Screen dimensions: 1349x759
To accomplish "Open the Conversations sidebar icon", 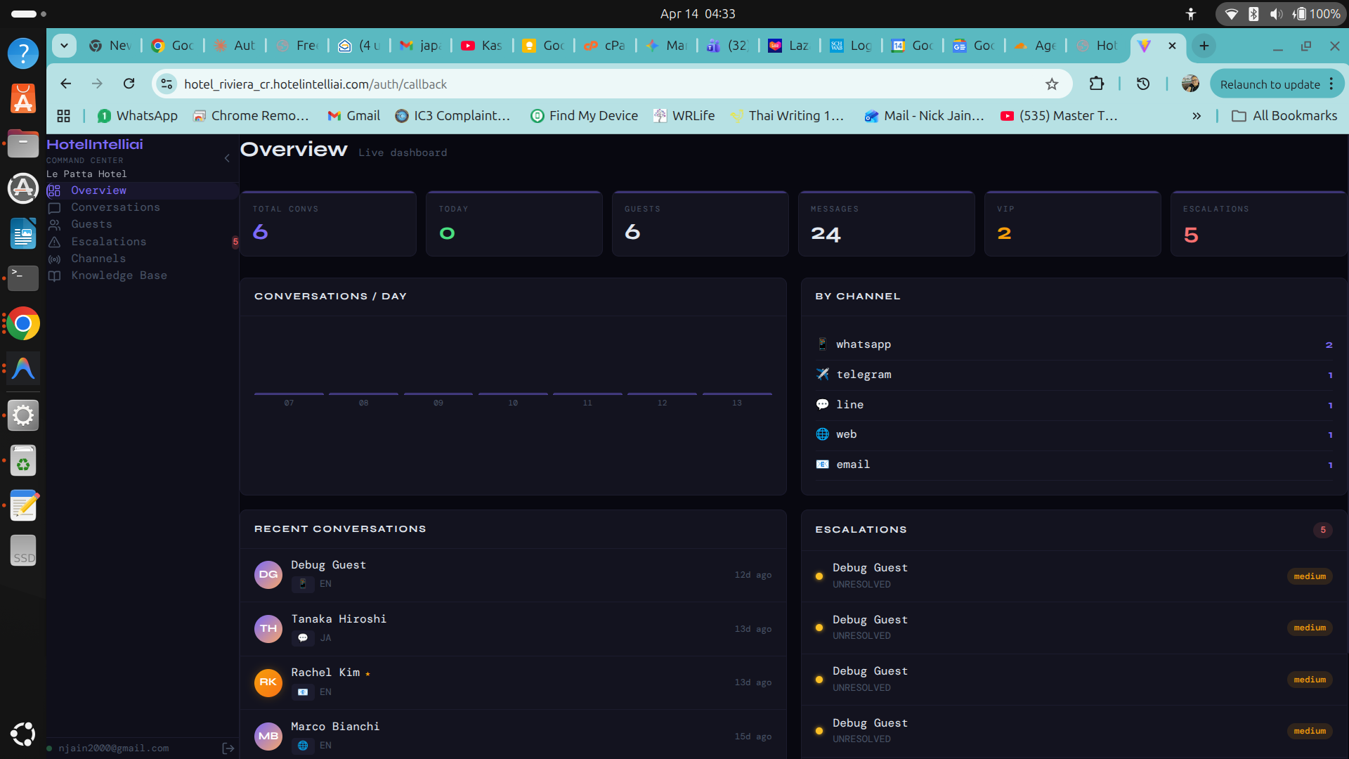I will coord(54,208).
